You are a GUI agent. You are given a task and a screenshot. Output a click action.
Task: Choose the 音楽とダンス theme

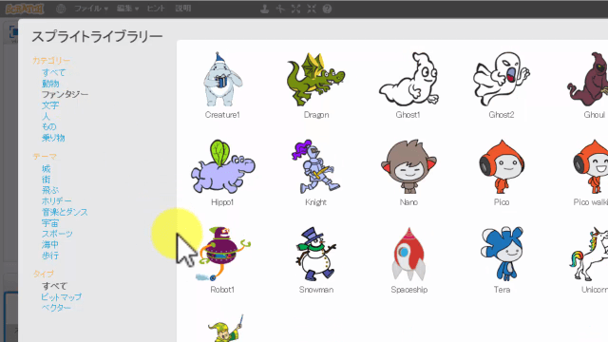click(x=65, y=212)
